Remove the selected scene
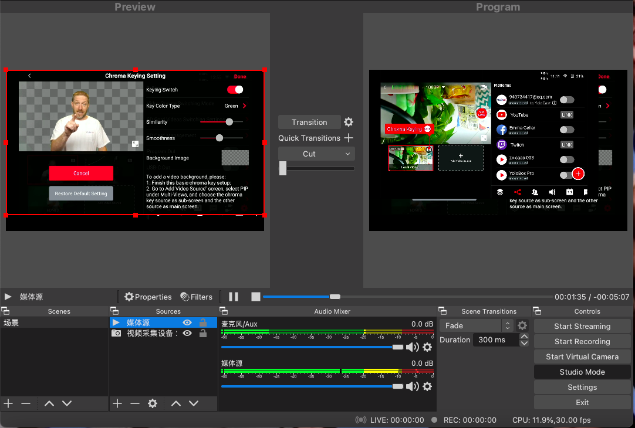The height and width of the screenshot is (428, 635). pos(26,403)
